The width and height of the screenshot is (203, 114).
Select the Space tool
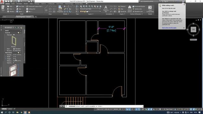[19, 11]
